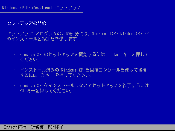The height and width of the screenshot is (131, 175).
Task: Click the セットアップの開始 heading
Action: pyautogui.click(x=26, y=23)
